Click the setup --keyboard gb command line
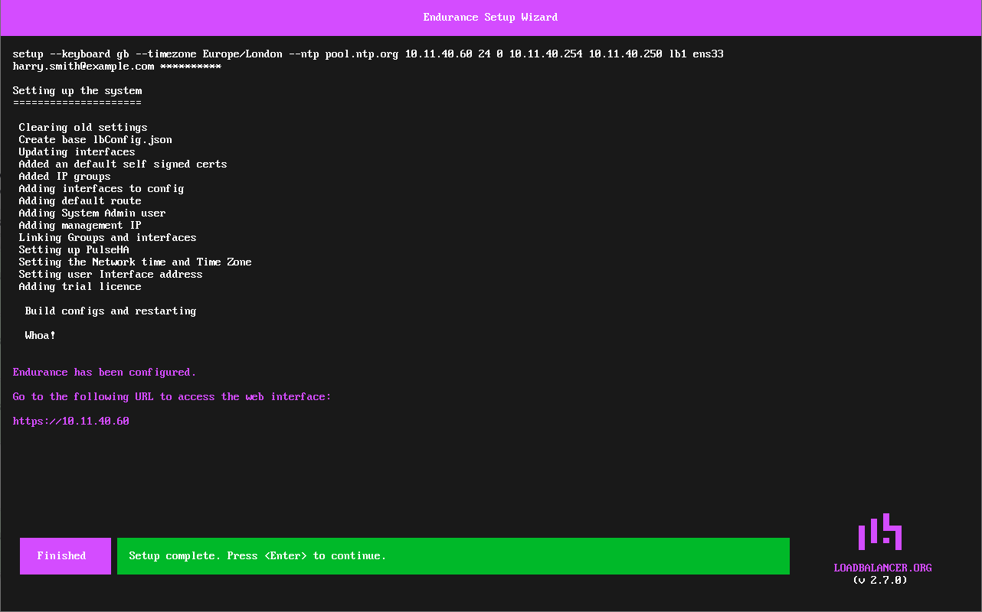The image size is (982, 612). (x=368, y=54)
